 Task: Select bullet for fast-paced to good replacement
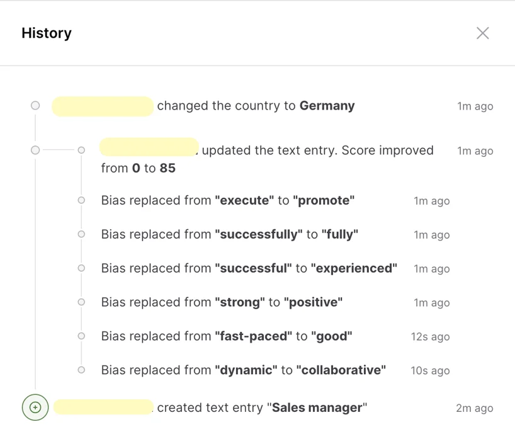click(81, 336)
